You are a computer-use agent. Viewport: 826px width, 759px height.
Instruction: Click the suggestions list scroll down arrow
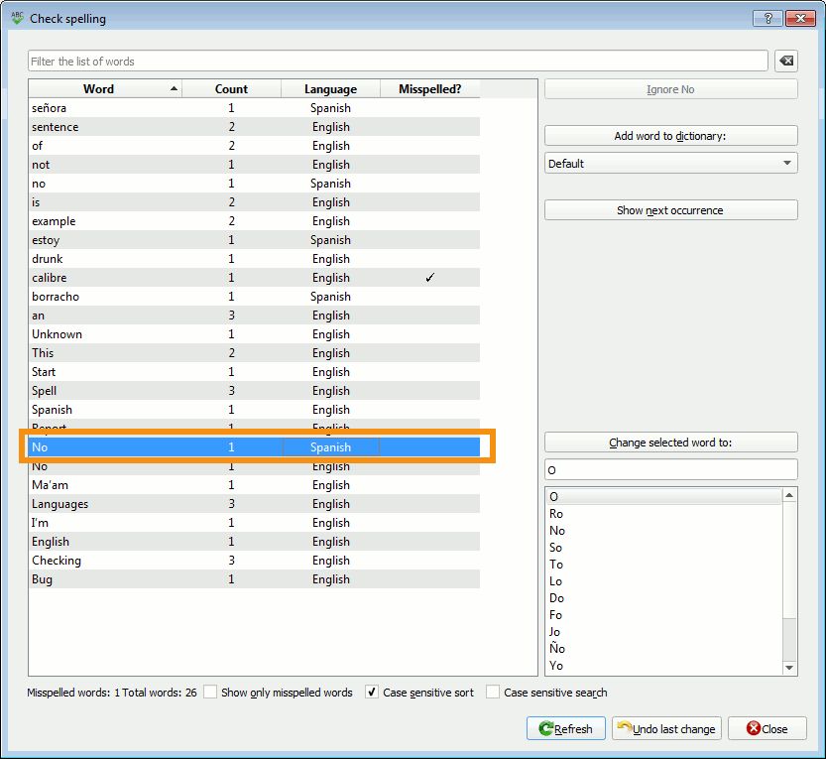pos(789,668)
